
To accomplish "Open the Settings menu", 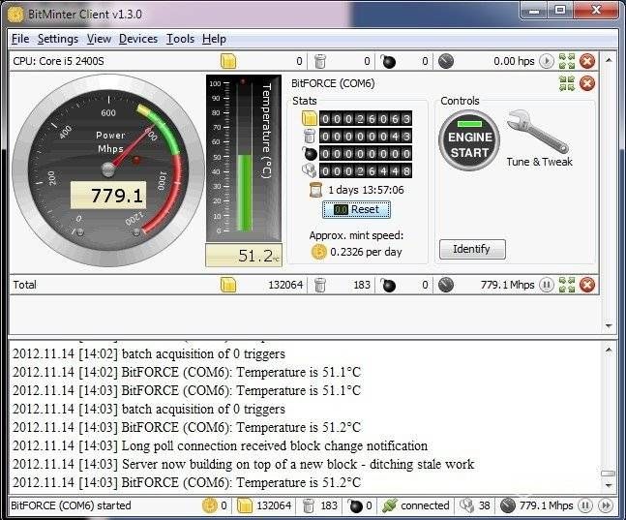I will tap(58, 39).
